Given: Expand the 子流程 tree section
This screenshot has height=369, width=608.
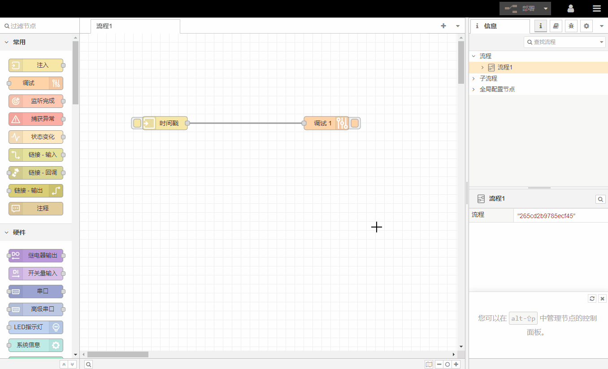Looking at the screenshot, I should [474, 78].
